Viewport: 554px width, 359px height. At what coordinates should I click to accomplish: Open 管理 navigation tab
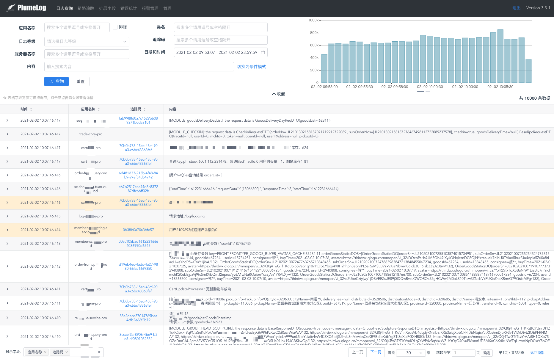click(167, 8)
